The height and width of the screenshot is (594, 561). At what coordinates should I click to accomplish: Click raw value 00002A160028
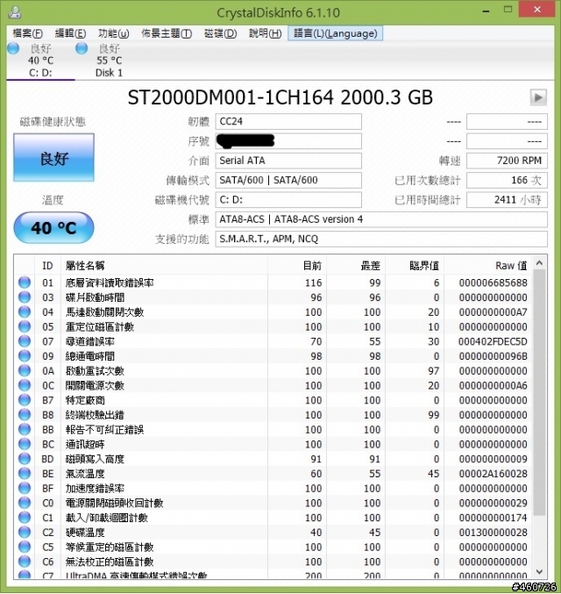(x=493, y=474)
